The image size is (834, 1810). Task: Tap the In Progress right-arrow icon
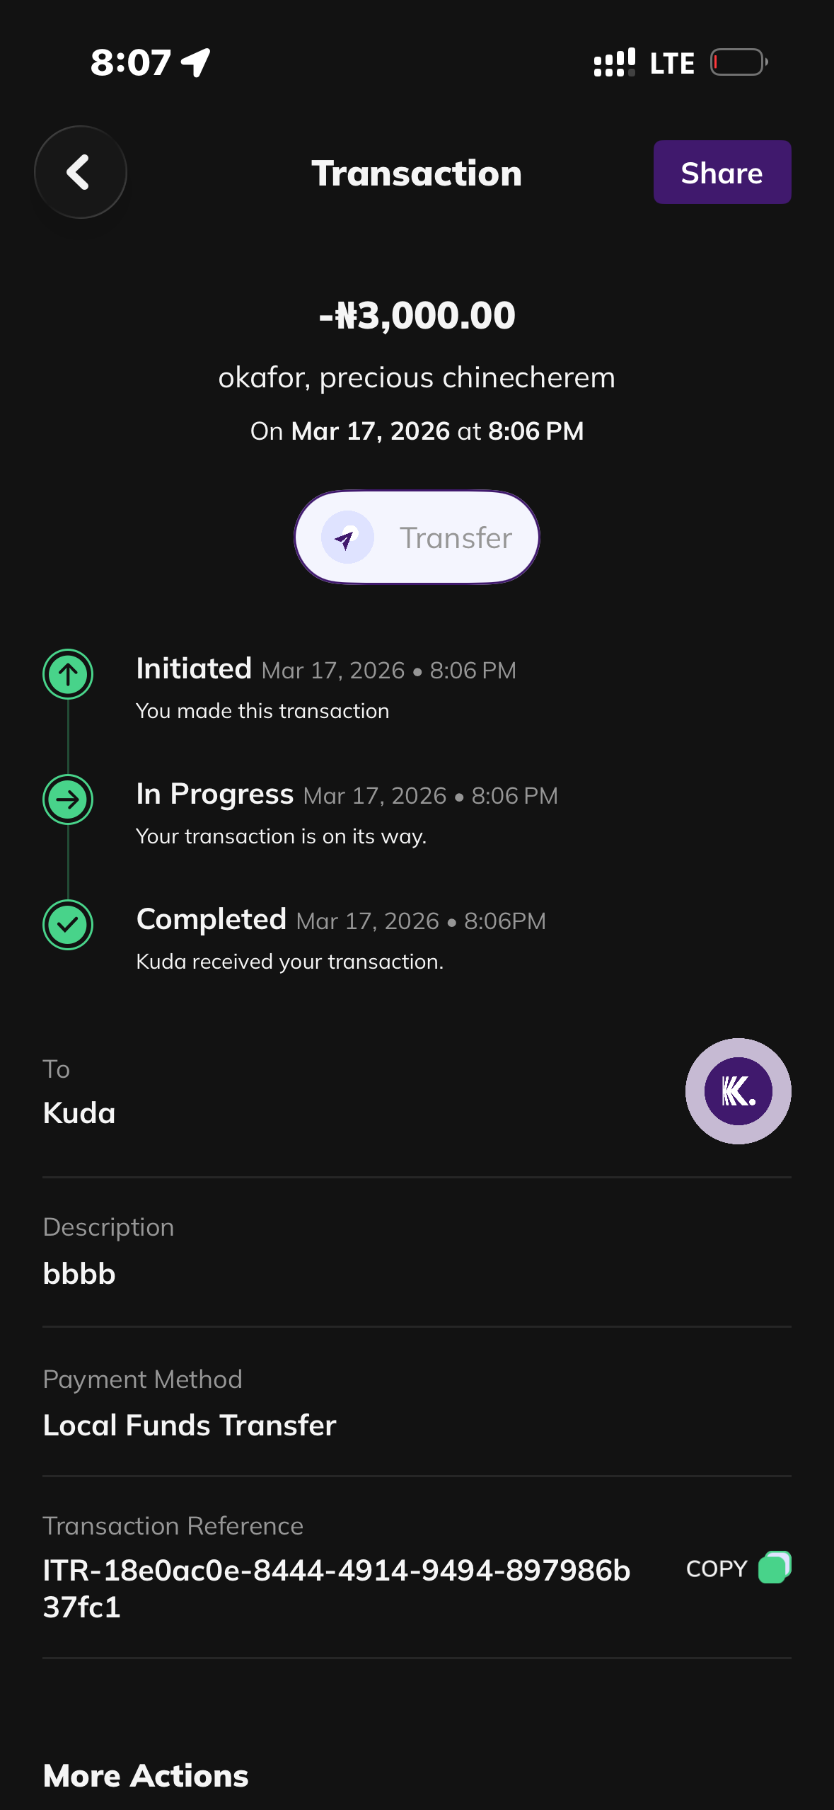68,799
